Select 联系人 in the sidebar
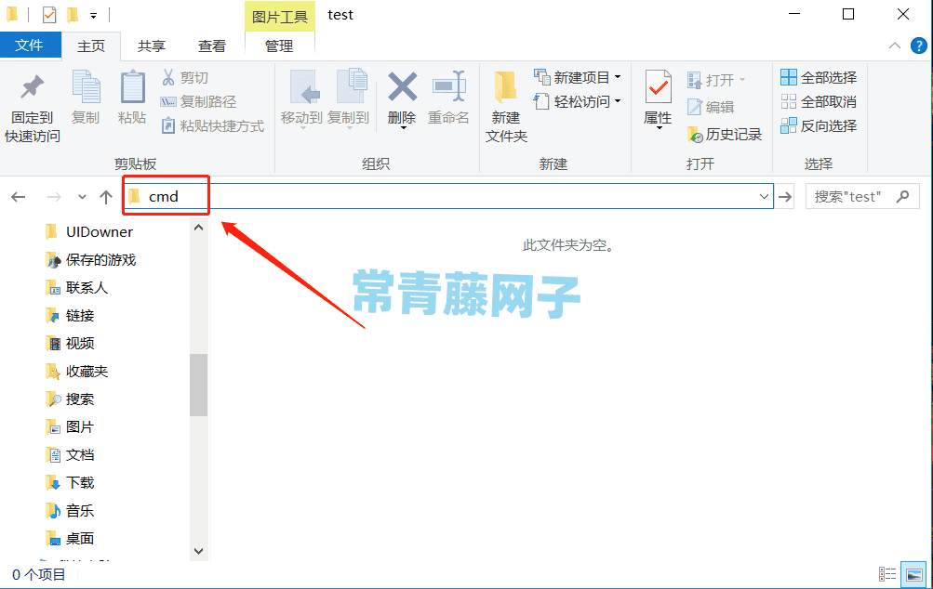Viewport: 933px width, 589px height. [x=77, y=288]
